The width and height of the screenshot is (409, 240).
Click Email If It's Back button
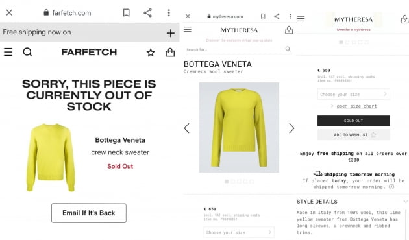89,213
